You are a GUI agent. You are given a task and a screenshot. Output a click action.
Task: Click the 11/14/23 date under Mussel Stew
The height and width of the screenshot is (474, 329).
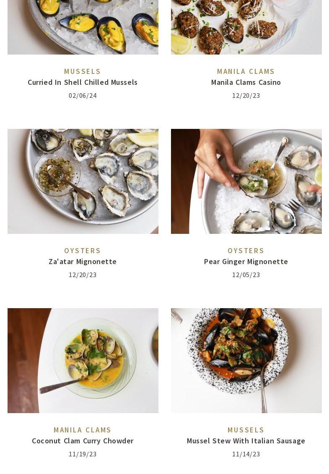(x=246, y=454)
